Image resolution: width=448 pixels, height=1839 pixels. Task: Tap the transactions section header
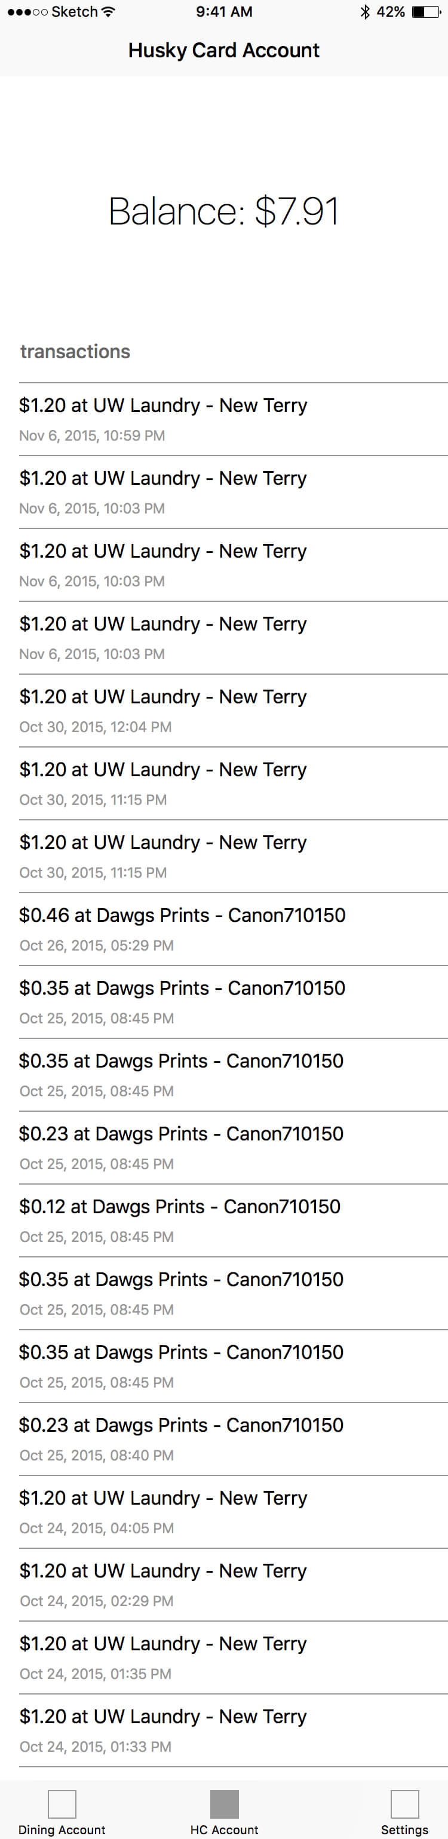pyautogui.click(x=75, y=351)
